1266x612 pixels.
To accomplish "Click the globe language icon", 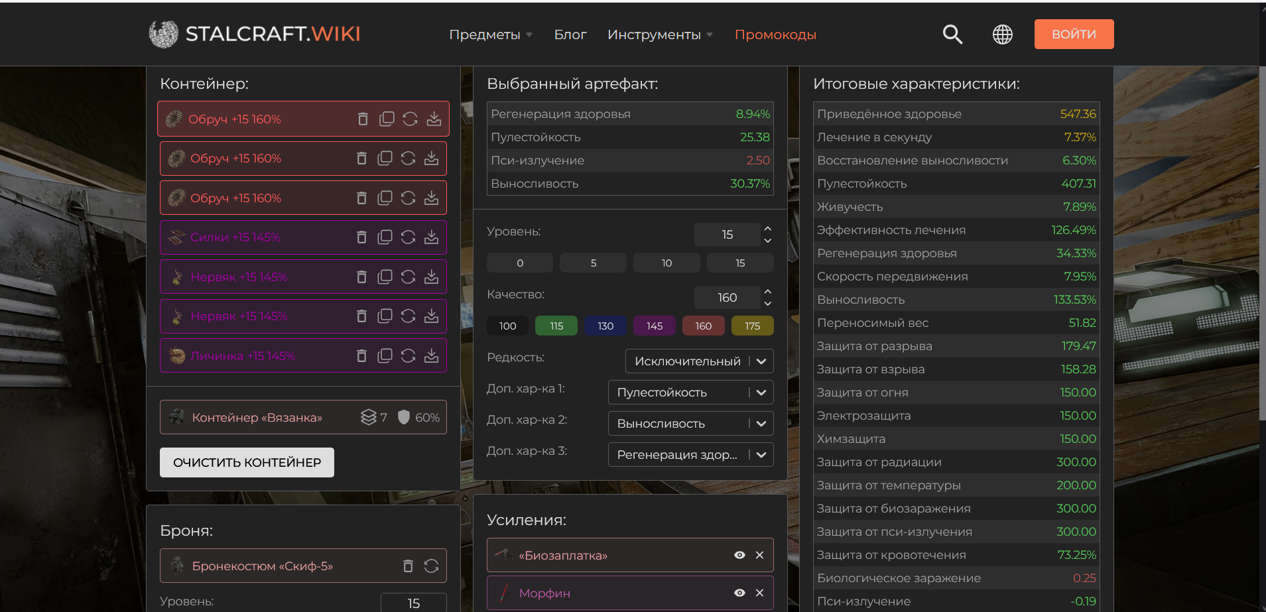I will pos(1002,34).
